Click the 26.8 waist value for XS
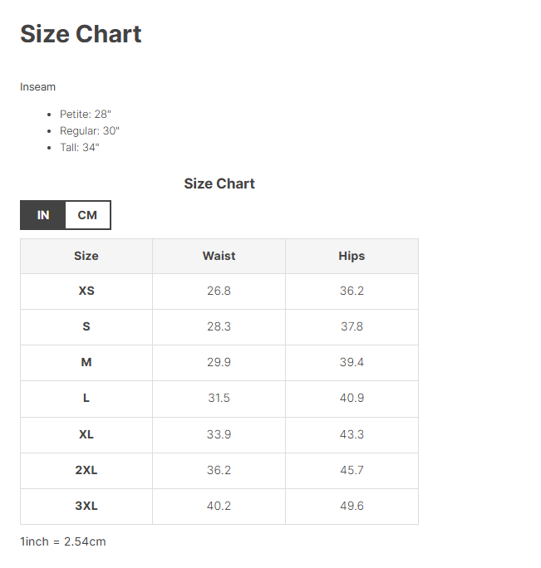 [x=219, y=291]
